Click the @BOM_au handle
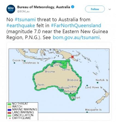This screenshot has height=122, width=116. click(23, 11)
